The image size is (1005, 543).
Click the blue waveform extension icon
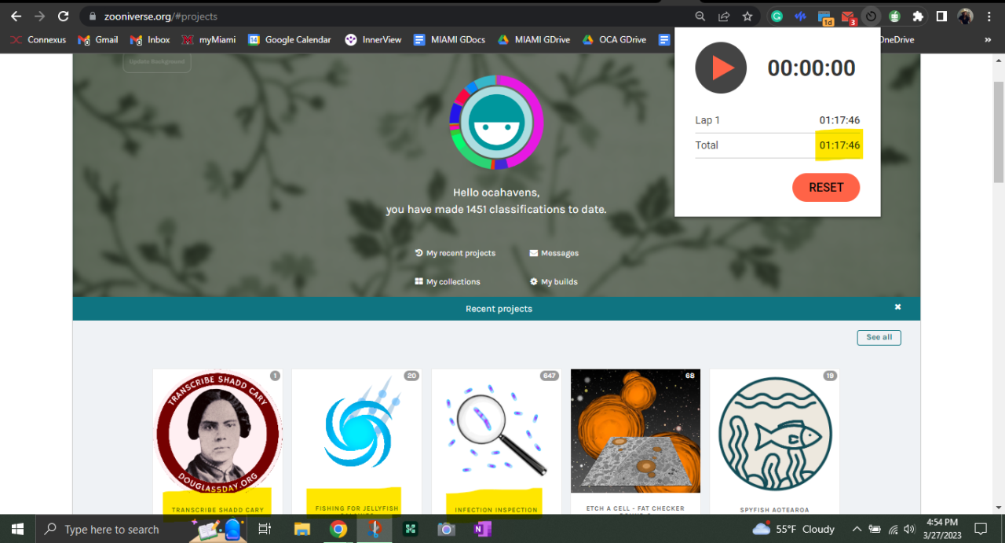[800, 16]
